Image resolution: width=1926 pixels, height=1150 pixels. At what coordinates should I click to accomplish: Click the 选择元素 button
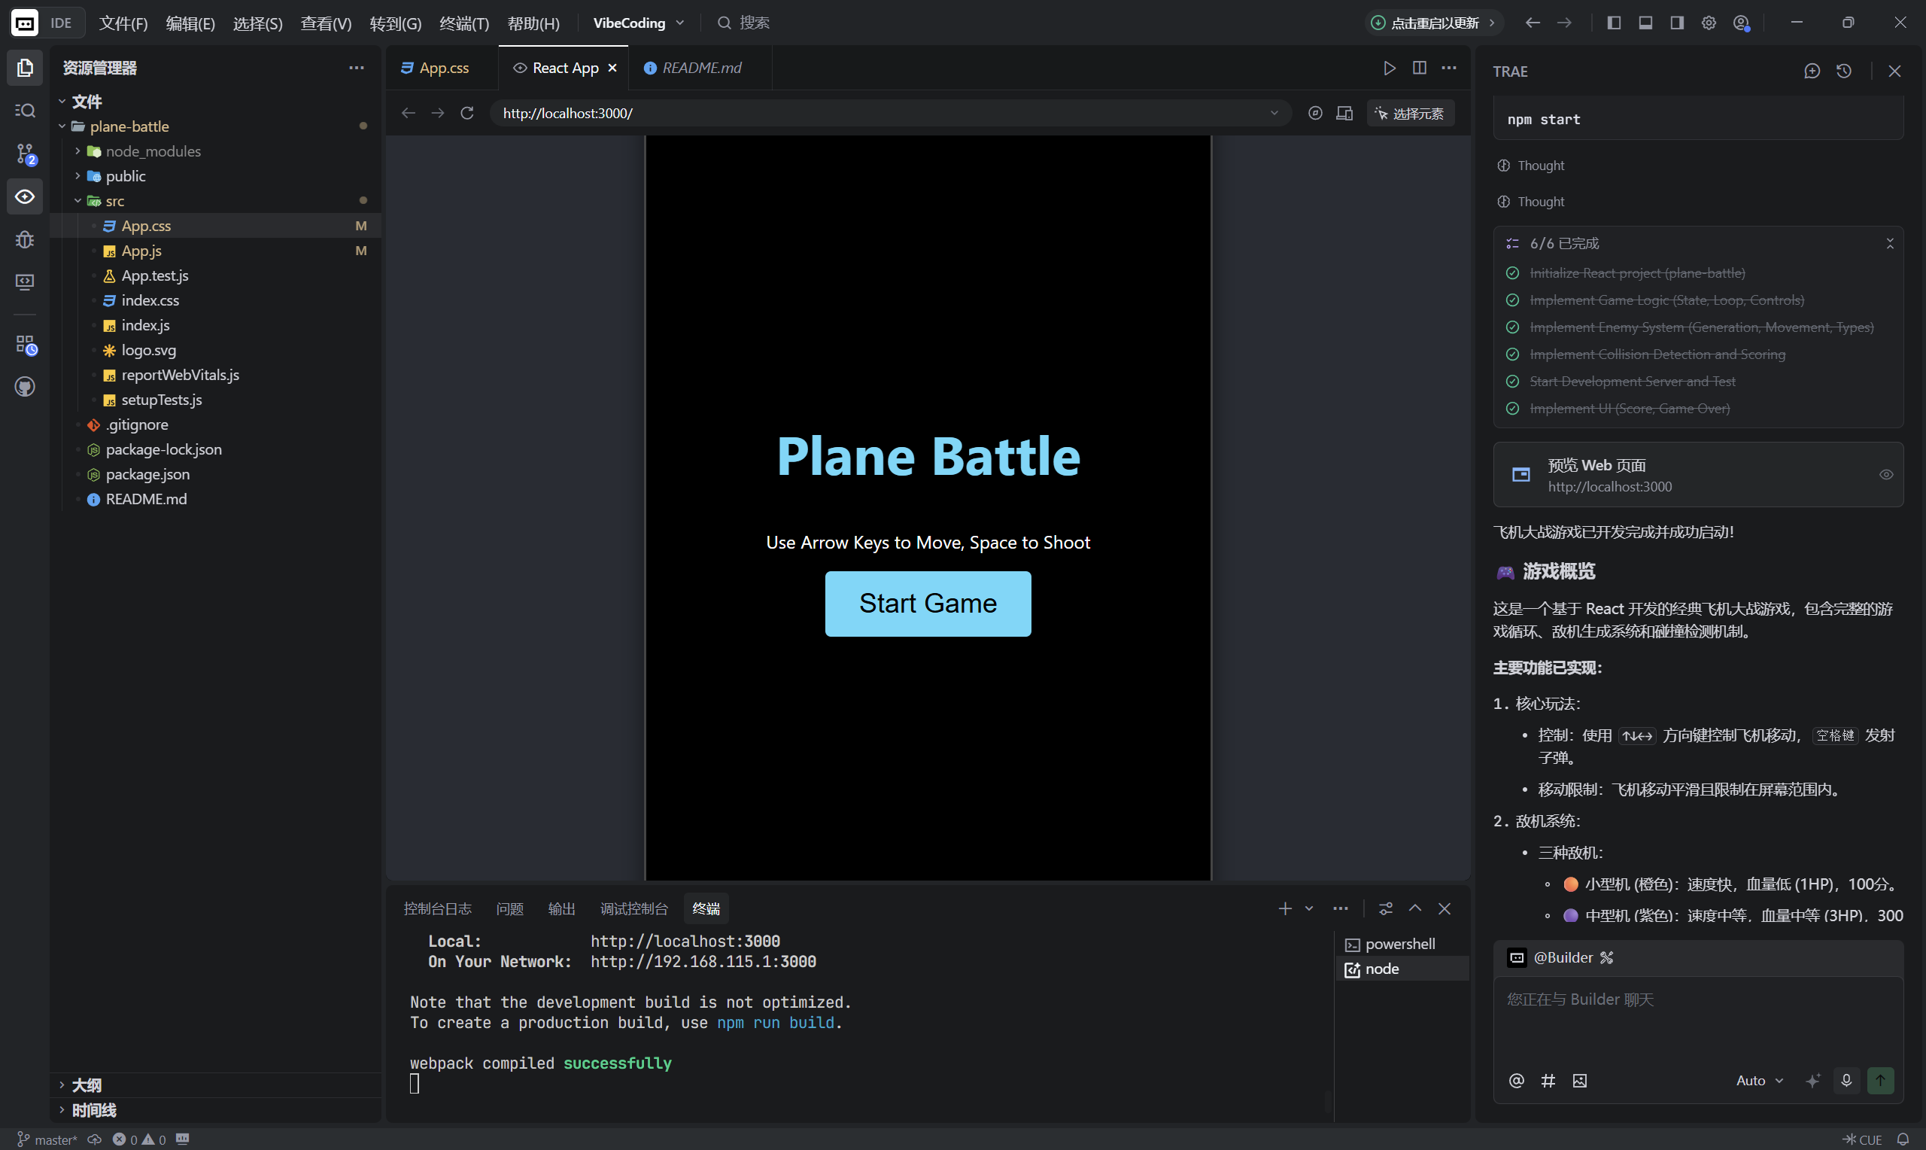click(x=1409, y=113)
